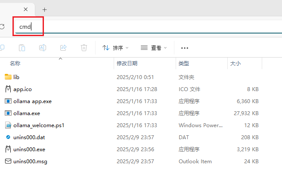Click the 208 KB size cell
The image size is (282, 180).
[x=250, y=137]
